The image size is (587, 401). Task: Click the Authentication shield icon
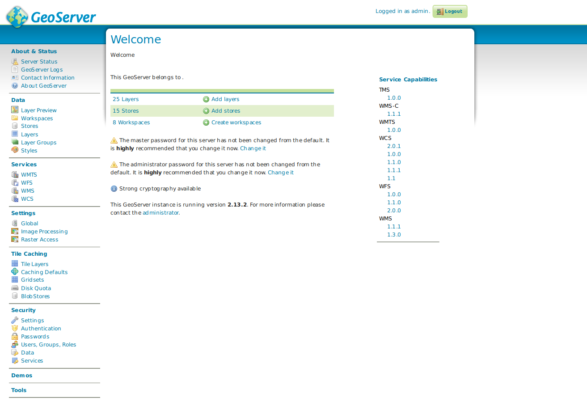point(15,328)
